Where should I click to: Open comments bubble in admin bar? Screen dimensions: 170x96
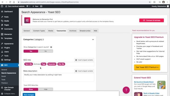point(28,6)
